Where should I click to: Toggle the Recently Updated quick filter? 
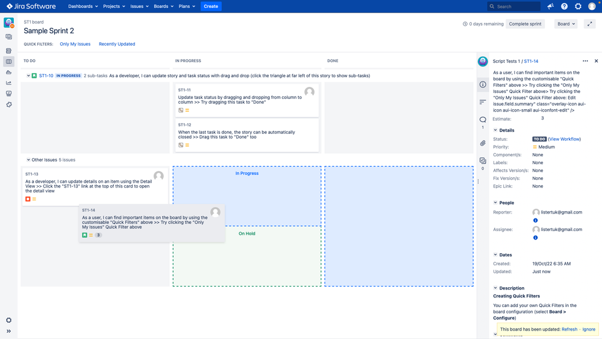117,44
